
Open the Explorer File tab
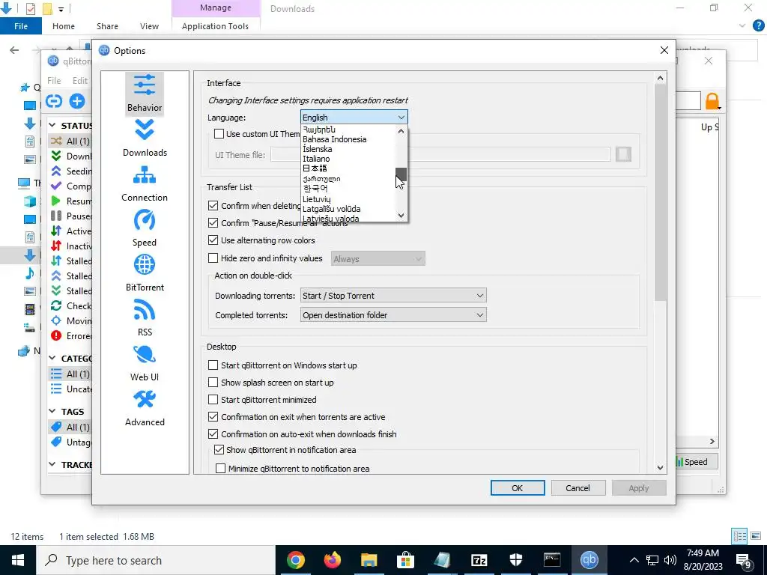20,26
